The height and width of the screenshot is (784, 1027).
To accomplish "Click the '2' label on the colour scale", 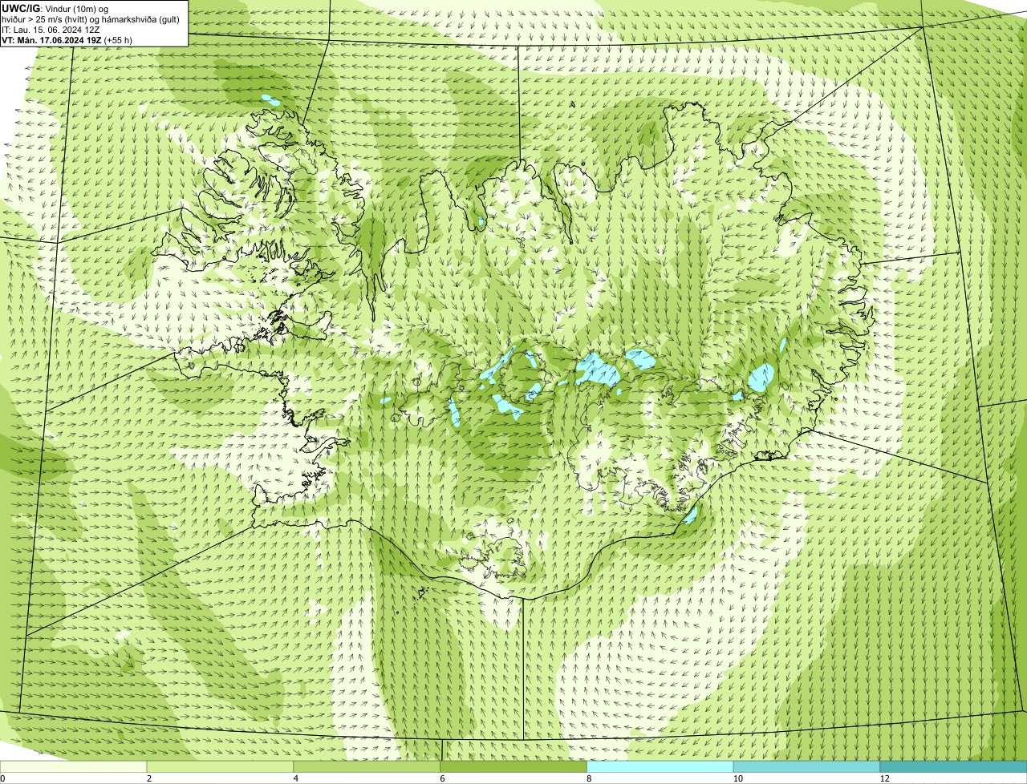I will [x=149, y=778].
